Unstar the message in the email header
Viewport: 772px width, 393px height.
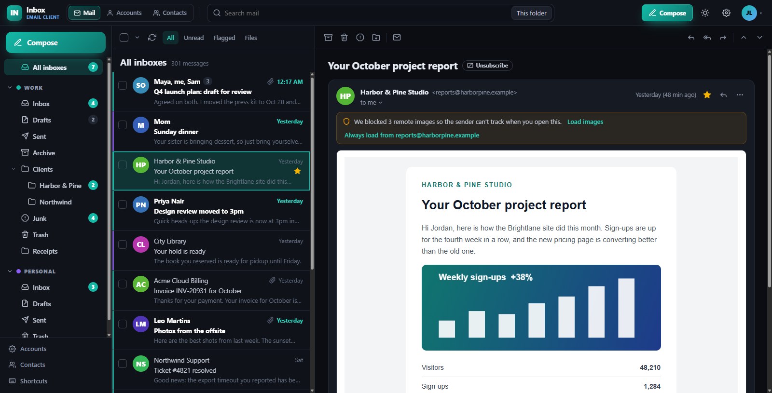click(x=707, y=95)
